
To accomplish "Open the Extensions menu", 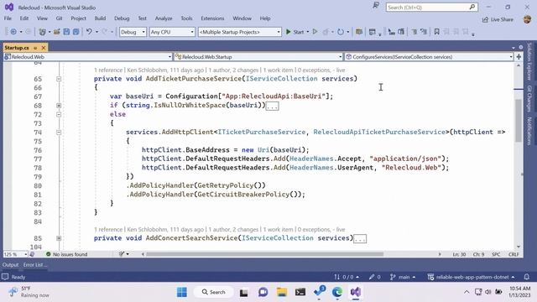I will coord(212,18).
